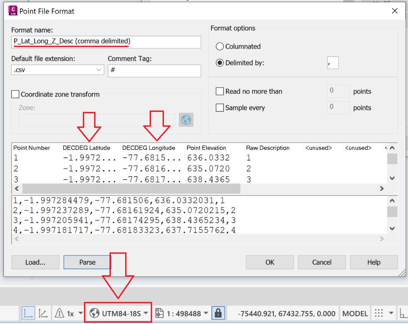Screen dimensions: 408x324
Task: Click the Cancel button
Action: [322, 262]
